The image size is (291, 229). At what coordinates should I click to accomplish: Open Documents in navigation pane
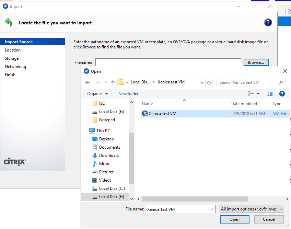(x=109, y=147)
